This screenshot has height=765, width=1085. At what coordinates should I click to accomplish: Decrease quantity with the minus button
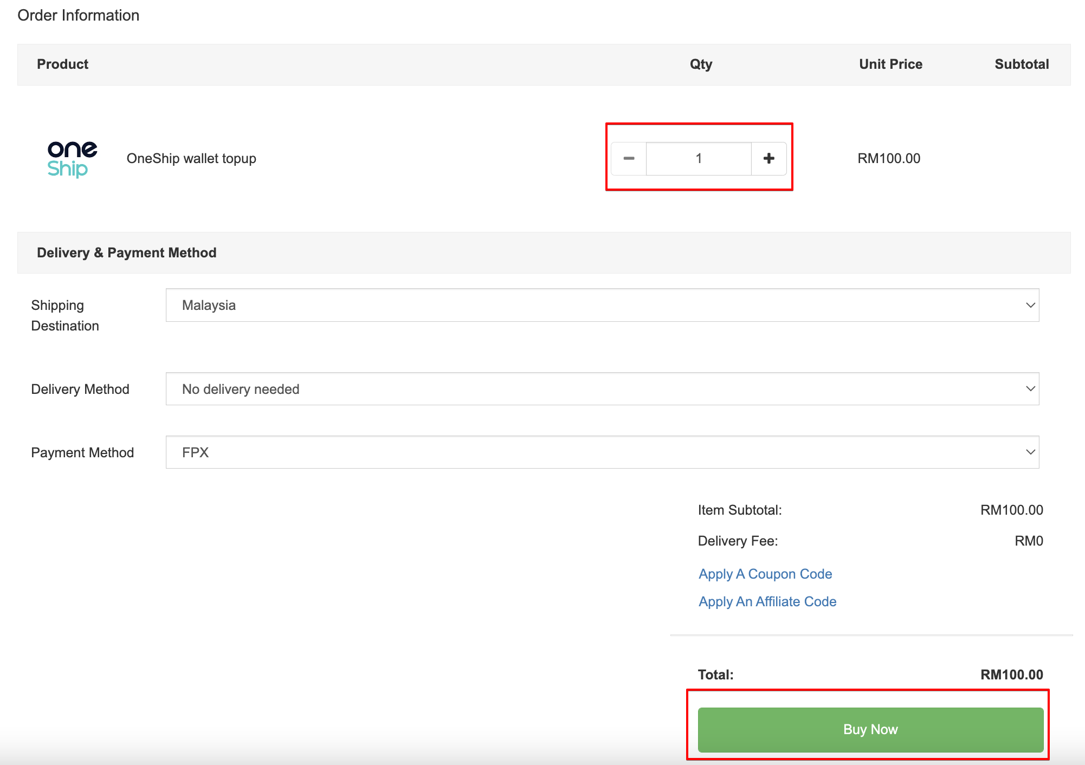(x=629, y=159)
